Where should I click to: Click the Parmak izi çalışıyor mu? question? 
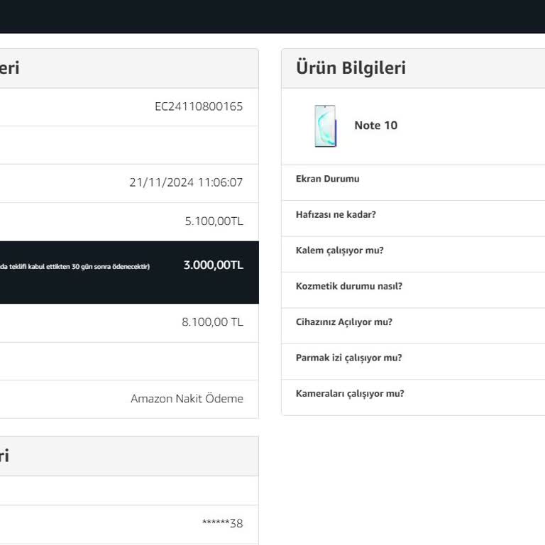[348, 358]
